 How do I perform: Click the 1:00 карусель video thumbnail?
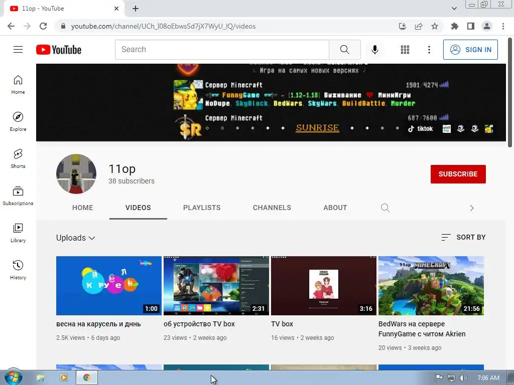click(x=109, y=285)
